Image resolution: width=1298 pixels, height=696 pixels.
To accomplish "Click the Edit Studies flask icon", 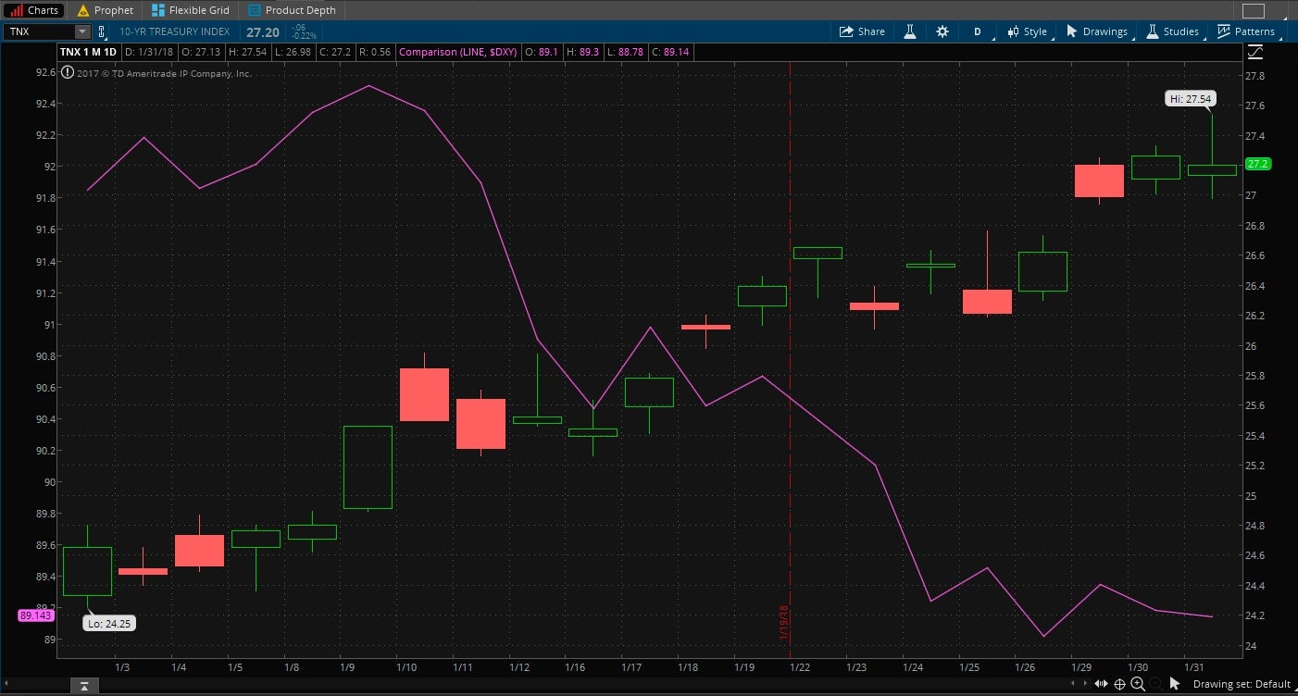I will click(x=910, y=31).
